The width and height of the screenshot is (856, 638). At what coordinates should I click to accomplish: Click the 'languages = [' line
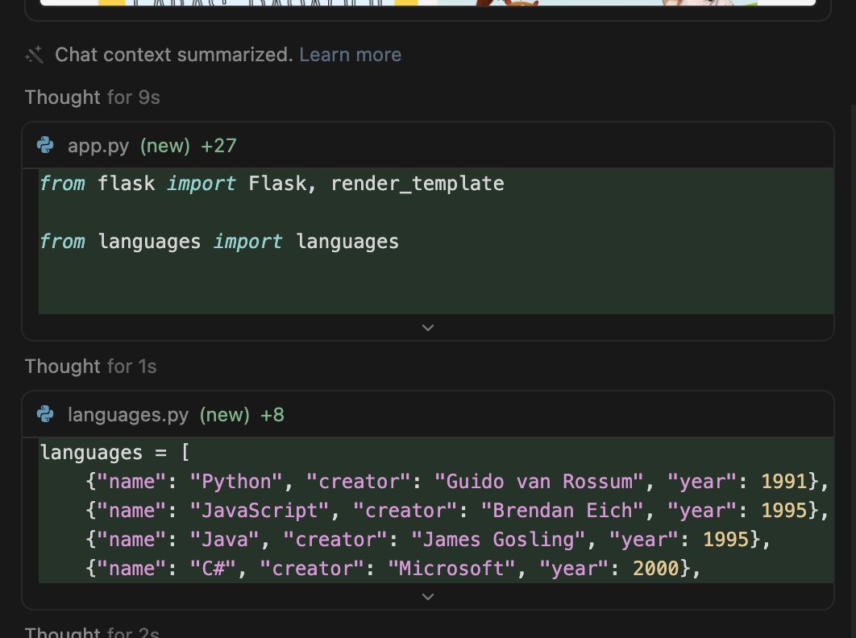point(114,453)
